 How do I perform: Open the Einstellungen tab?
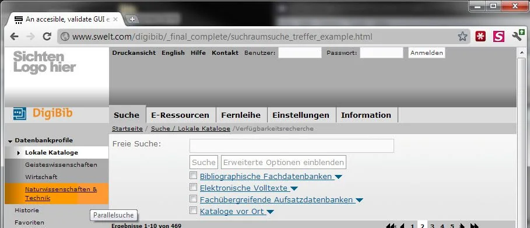coord(301,115)
